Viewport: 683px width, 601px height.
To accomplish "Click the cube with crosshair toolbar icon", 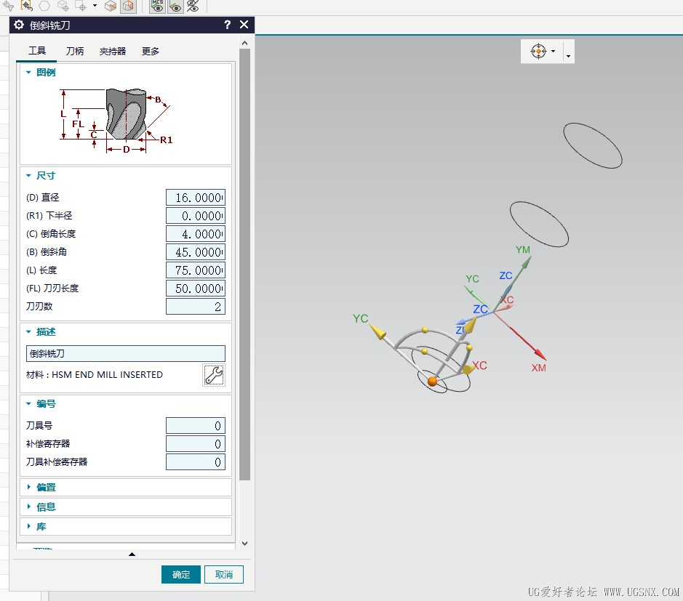I will tap(63, 6).
